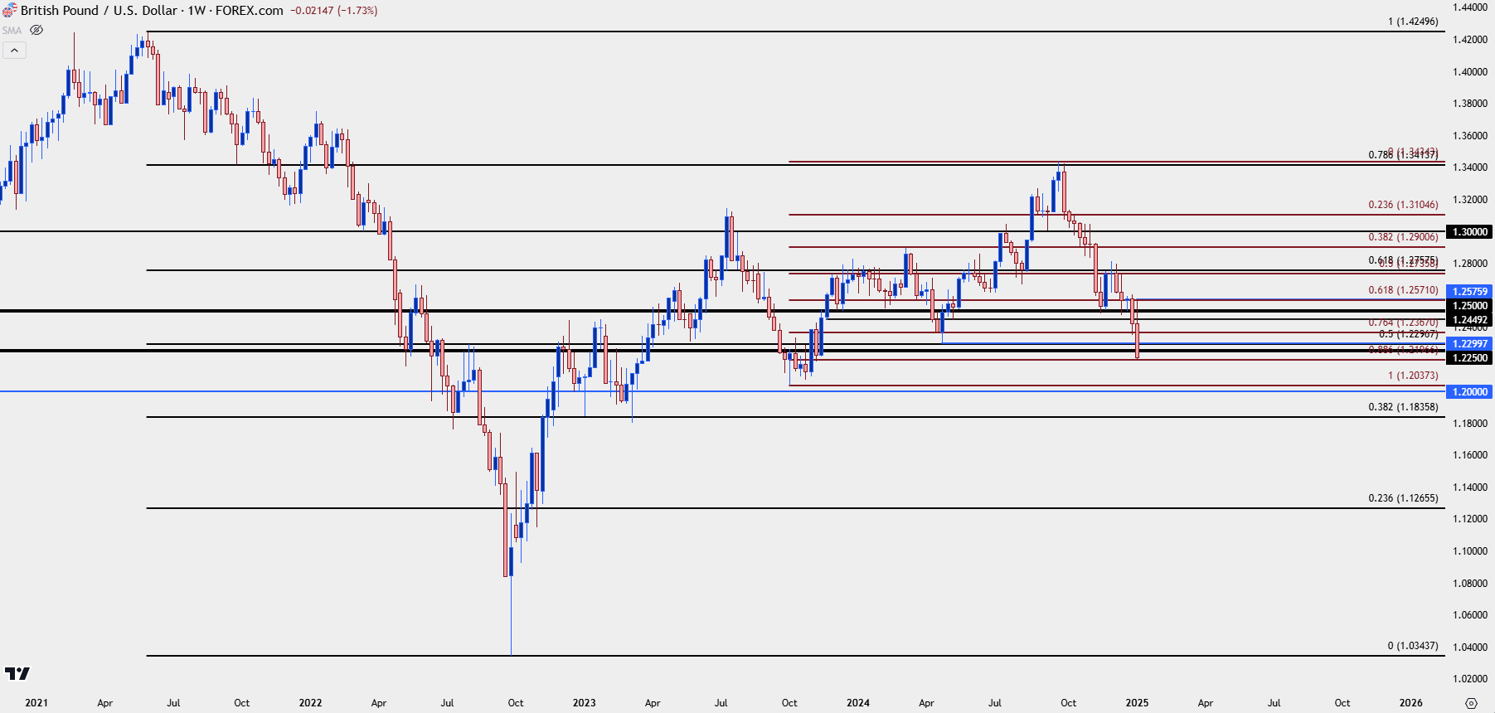Click the 2025 marker on time axis
Viewport: 1495px width, 713px height.
tap(1137, 703)
